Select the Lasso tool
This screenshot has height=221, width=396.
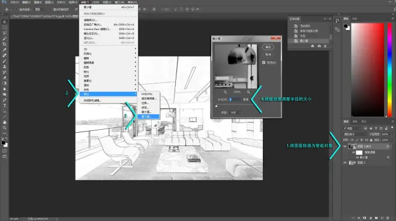coord(5,33)
